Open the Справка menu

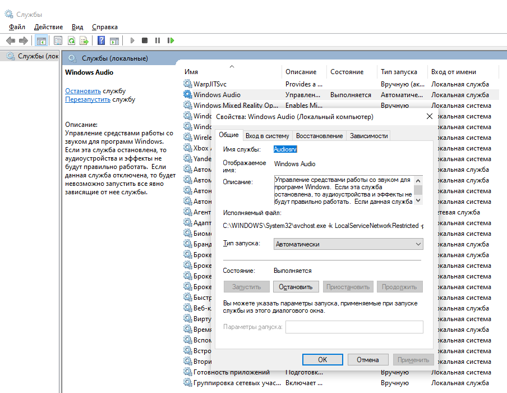tap(105, 27)
